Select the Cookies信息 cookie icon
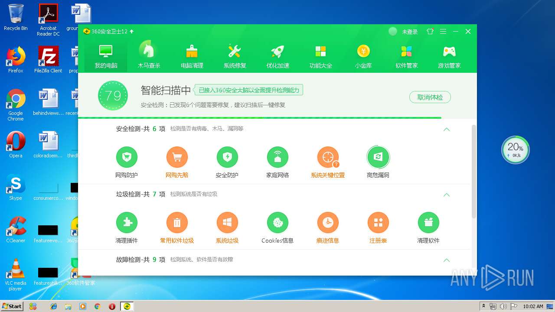Image resolution: width=555 pixels, height=312 pixels. pyautogui.click(x=277, y=222)
